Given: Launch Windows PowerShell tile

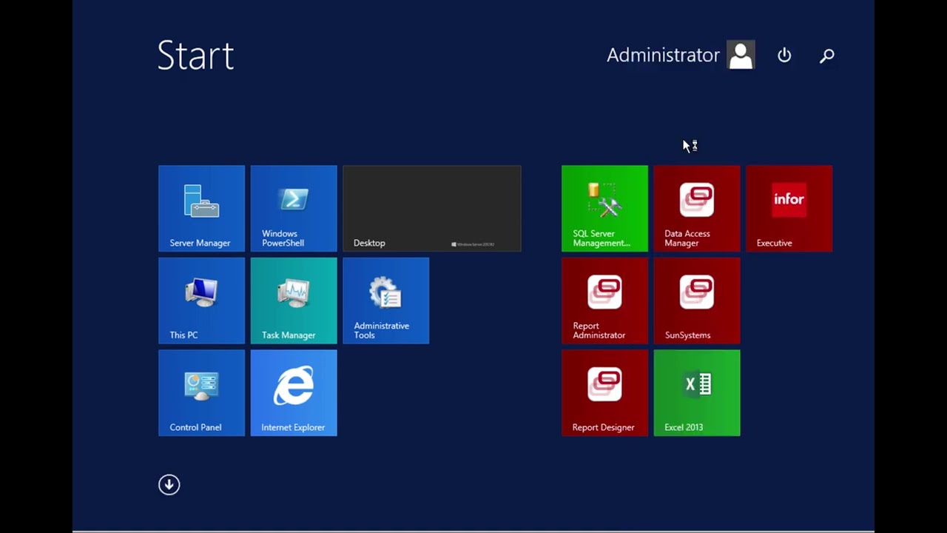Looking at the screenshot, I should click(294, 208).
